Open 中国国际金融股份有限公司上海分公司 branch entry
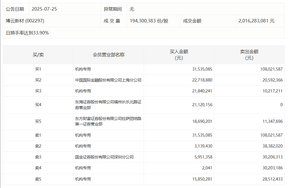Viewport: 289px width, 188px height. tap(108, 80)
